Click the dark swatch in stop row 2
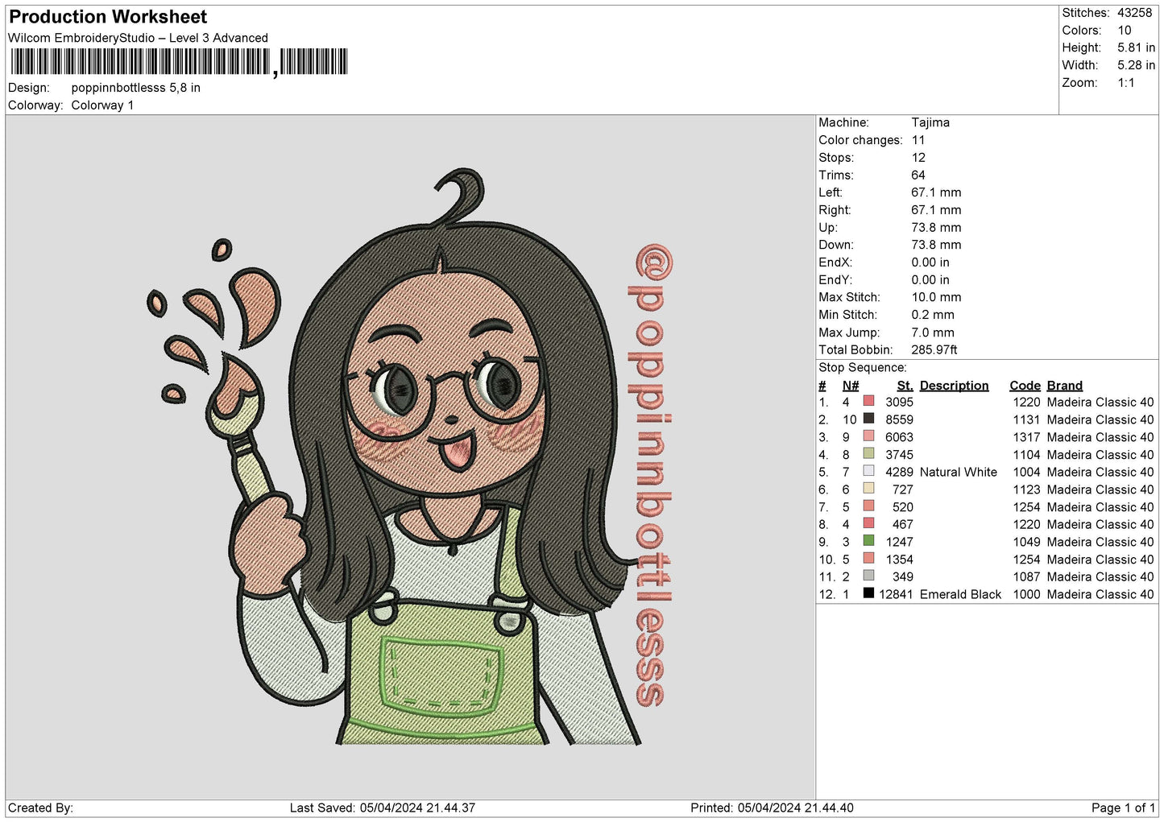The image size is (1164, 822). tap(868, 419)
